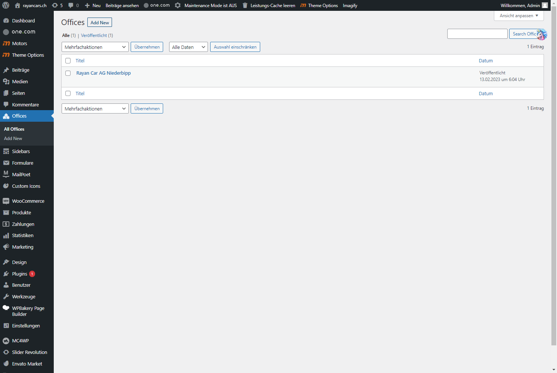Open the bottom Mehrfachaktionen dropdown
The height and width of the screenshot is (373, 557).
[x=95, y=109]
